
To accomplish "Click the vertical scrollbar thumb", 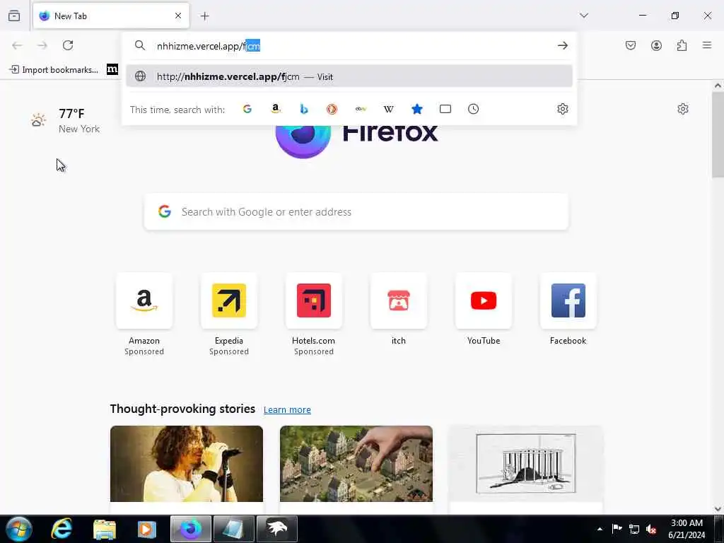I will point(718,135).
